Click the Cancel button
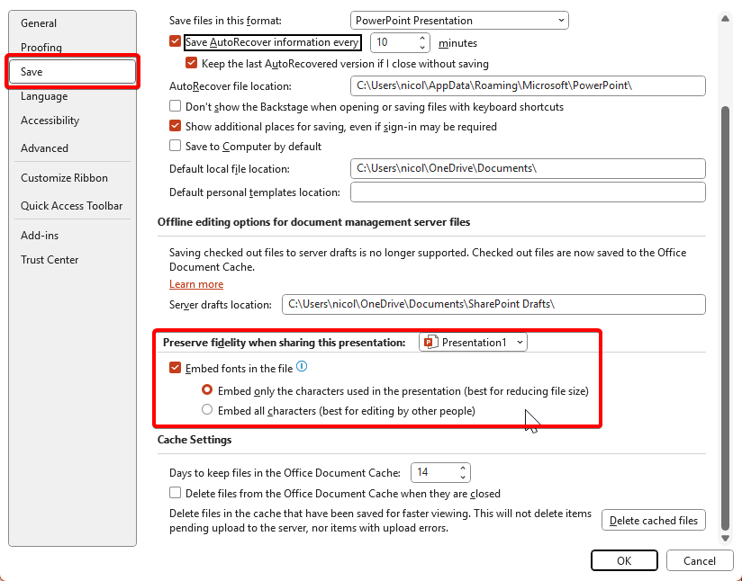The width and height of the screenshot is (742, 581). (x=700, y=560)
